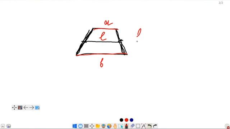Select the eraser tool
Screen dimensions: 230x129
click(132, 126)
